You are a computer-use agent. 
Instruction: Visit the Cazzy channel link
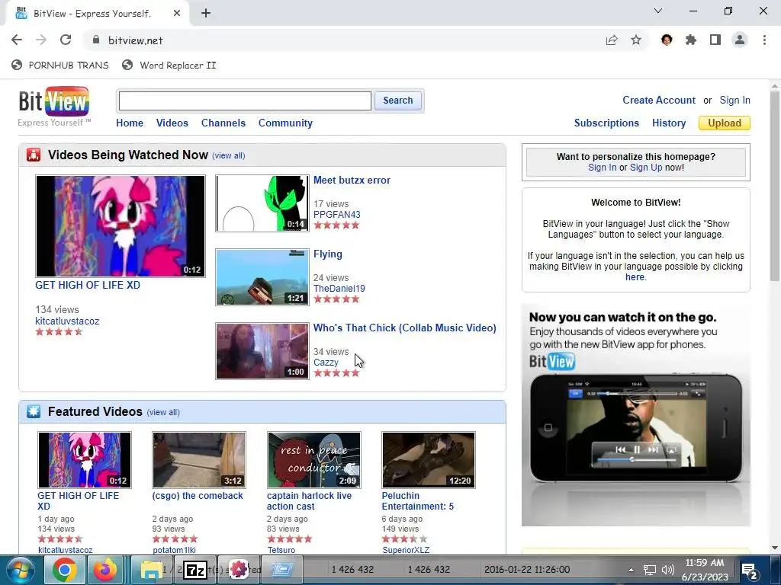click(x=326, y=363)
